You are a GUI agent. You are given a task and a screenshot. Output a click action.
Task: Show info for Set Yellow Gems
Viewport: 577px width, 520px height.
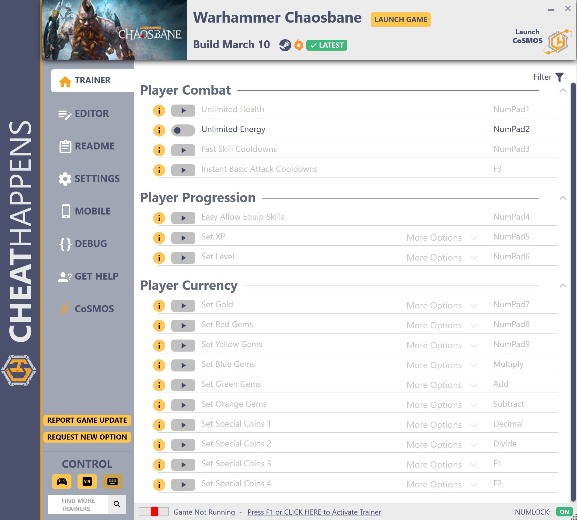coord(159,346)
